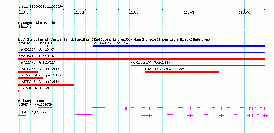Select the 11p15.3 band label
Image resolution: width=274 pixels, height=133 pixels.
[25, 27]
